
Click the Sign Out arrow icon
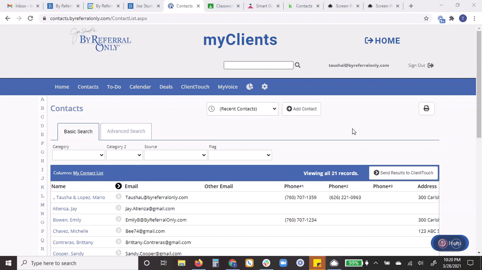click(x=431, y=65)
